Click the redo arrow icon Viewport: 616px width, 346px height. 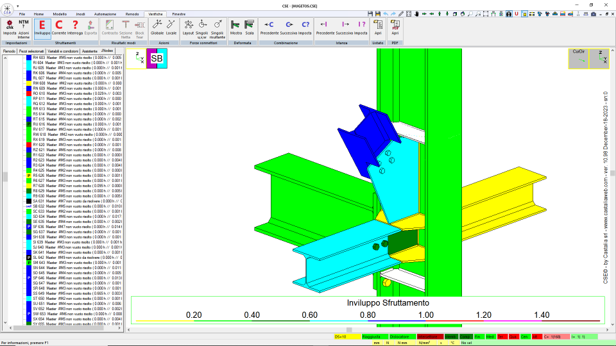[x=393, y=13]
